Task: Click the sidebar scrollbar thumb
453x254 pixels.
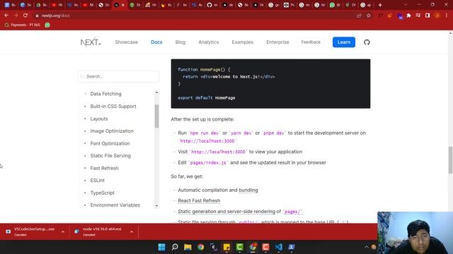Action: click(156, 116)
